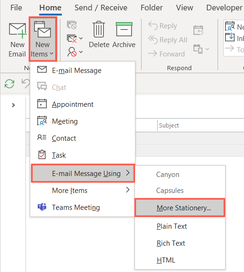Click the Archive box button
The image size is (244, 272).
point(124,35)
